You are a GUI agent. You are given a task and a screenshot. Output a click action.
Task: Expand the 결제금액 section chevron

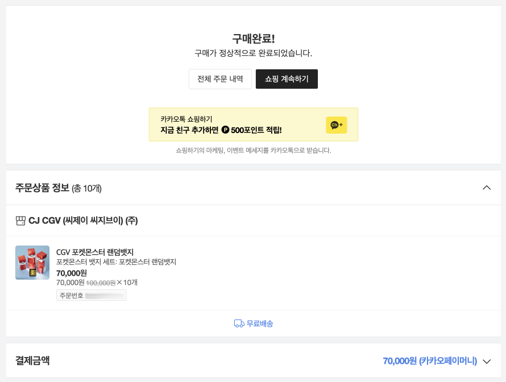(x=486, y=361)
